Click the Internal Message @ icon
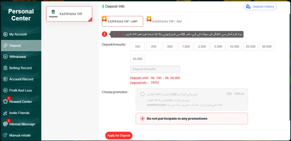291x141 pixels. coord(5,124)
